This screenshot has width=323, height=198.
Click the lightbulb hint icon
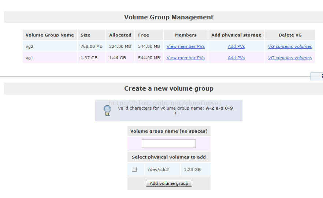(107, 110)
